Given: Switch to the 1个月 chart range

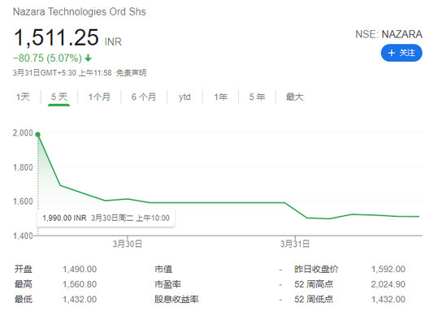Looking at the screenshot, I should pyautogui.click(x=99, y=97).
